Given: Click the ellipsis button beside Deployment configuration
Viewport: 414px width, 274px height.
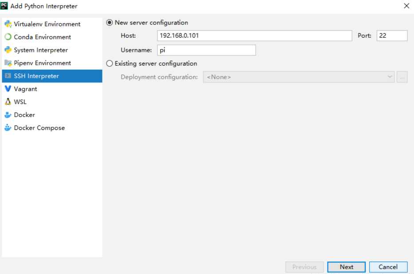Looking at the screenshot, I should click(402, 77).
